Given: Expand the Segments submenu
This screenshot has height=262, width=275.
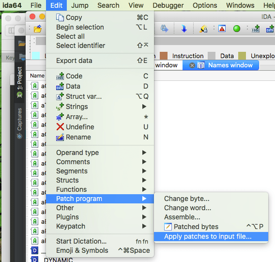Looking at the screenshot, I should point(144,171).
